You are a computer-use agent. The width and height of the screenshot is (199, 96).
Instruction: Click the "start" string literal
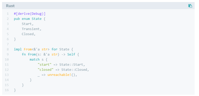point(44,65)
